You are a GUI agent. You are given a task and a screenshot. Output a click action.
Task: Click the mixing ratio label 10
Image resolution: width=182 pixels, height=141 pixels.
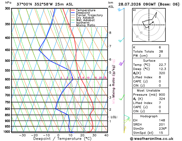(x=88, y=78)
